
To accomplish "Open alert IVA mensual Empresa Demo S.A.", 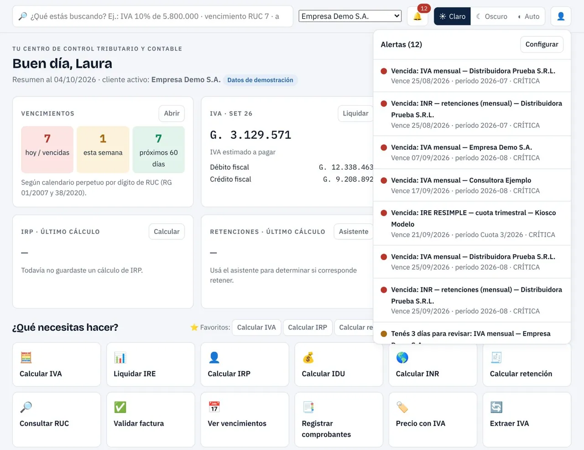I will (x=472, y=152).
